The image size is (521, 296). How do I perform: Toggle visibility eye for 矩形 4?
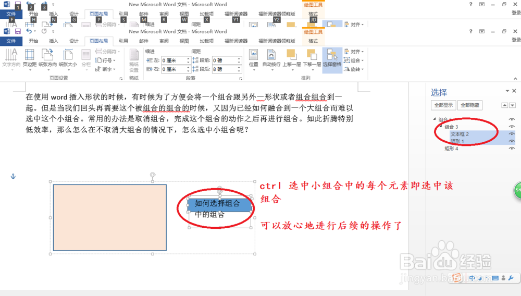coord(512,149)
